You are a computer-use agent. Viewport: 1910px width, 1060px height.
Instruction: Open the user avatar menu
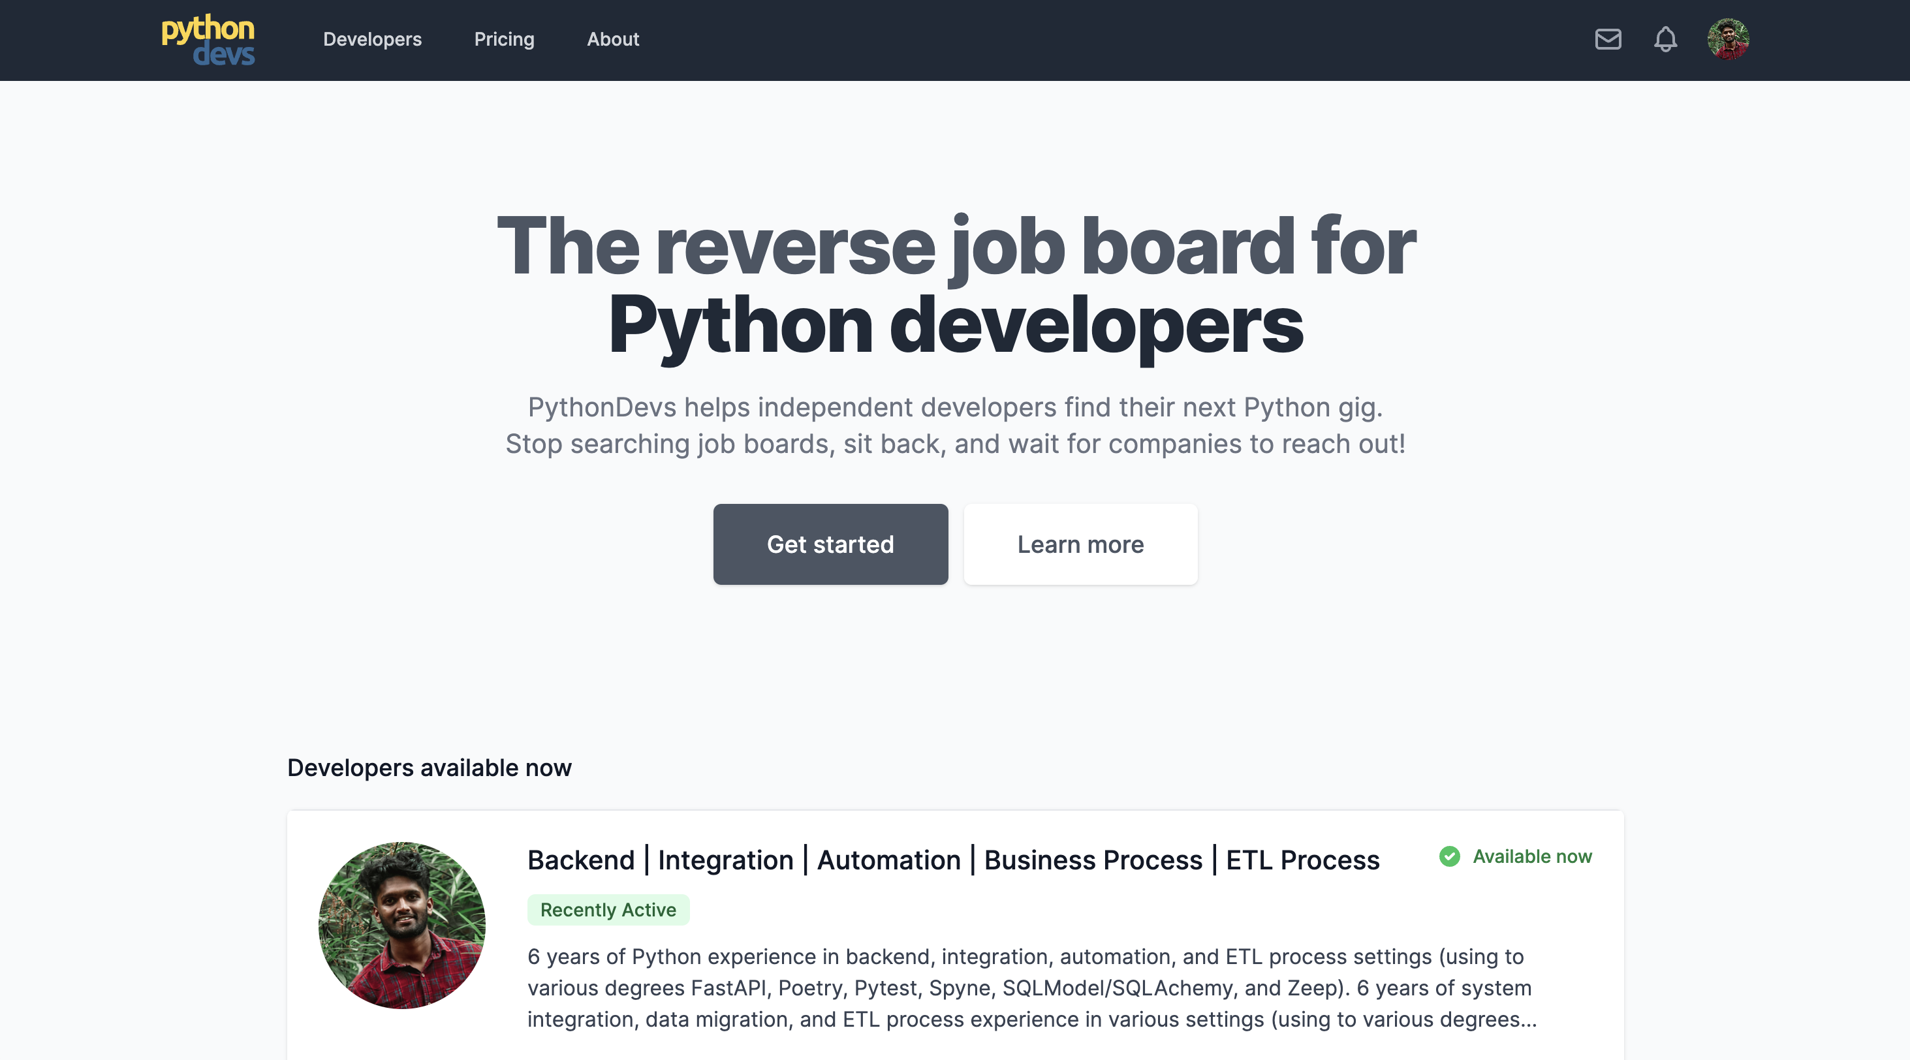[x=1728, y=39]
